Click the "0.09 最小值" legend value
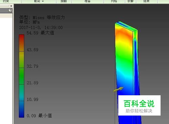 [39, 116]
